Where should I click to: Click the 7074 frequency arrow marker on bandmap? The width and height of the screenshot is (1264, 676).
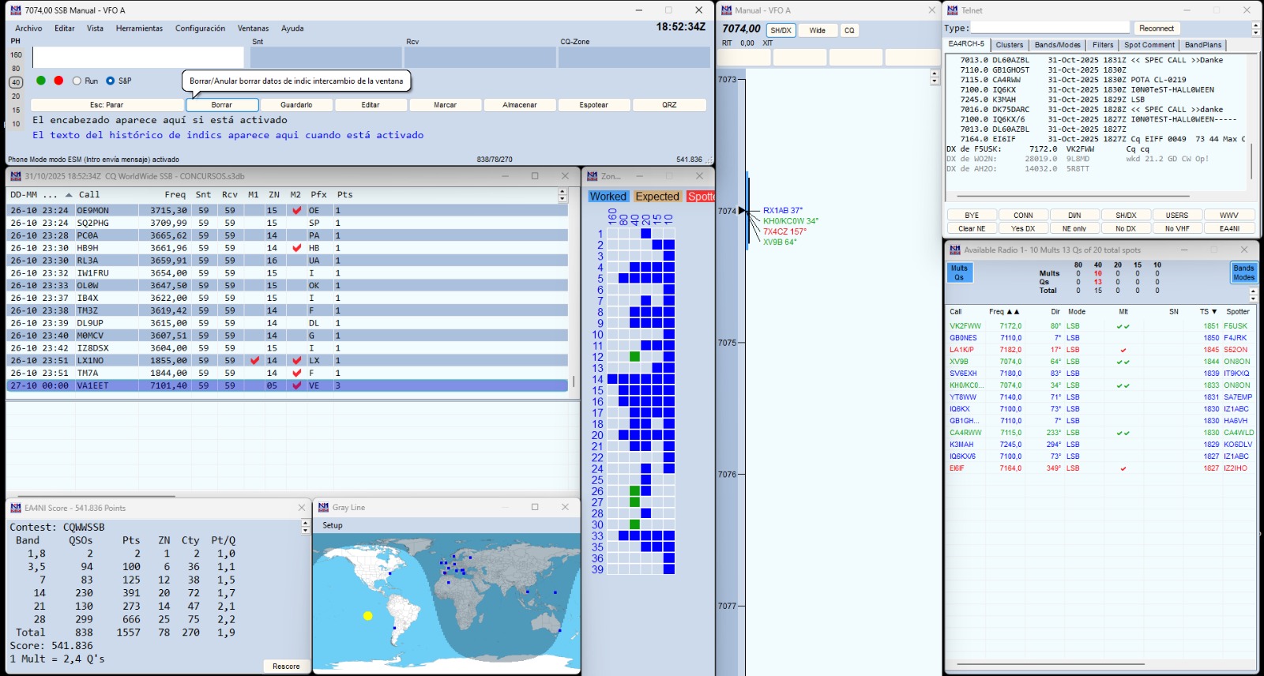(742, 211)
